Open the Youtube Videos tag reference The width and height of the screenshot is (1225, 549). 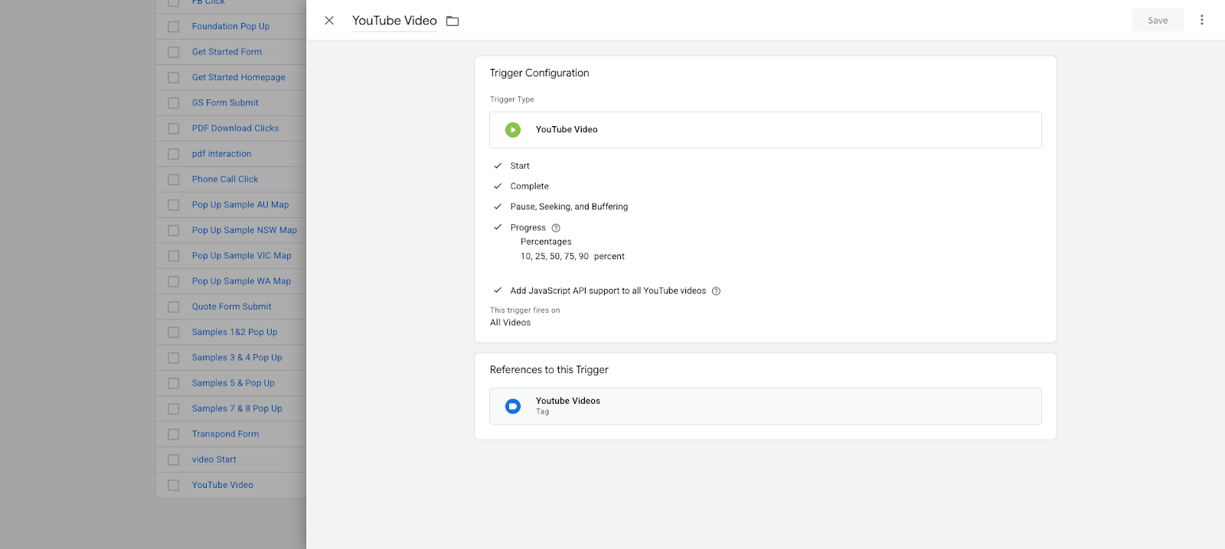click(x=766, y=406)
